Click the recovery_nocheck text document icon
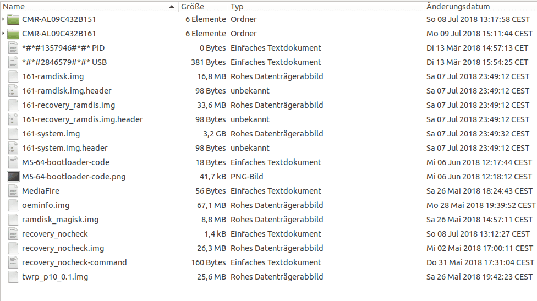The image size is (537, 301). coord(13,234)
